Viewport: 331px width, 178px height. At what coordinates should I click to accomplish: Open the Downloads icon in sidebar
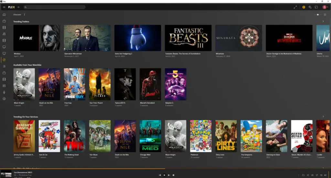point(4,99)
